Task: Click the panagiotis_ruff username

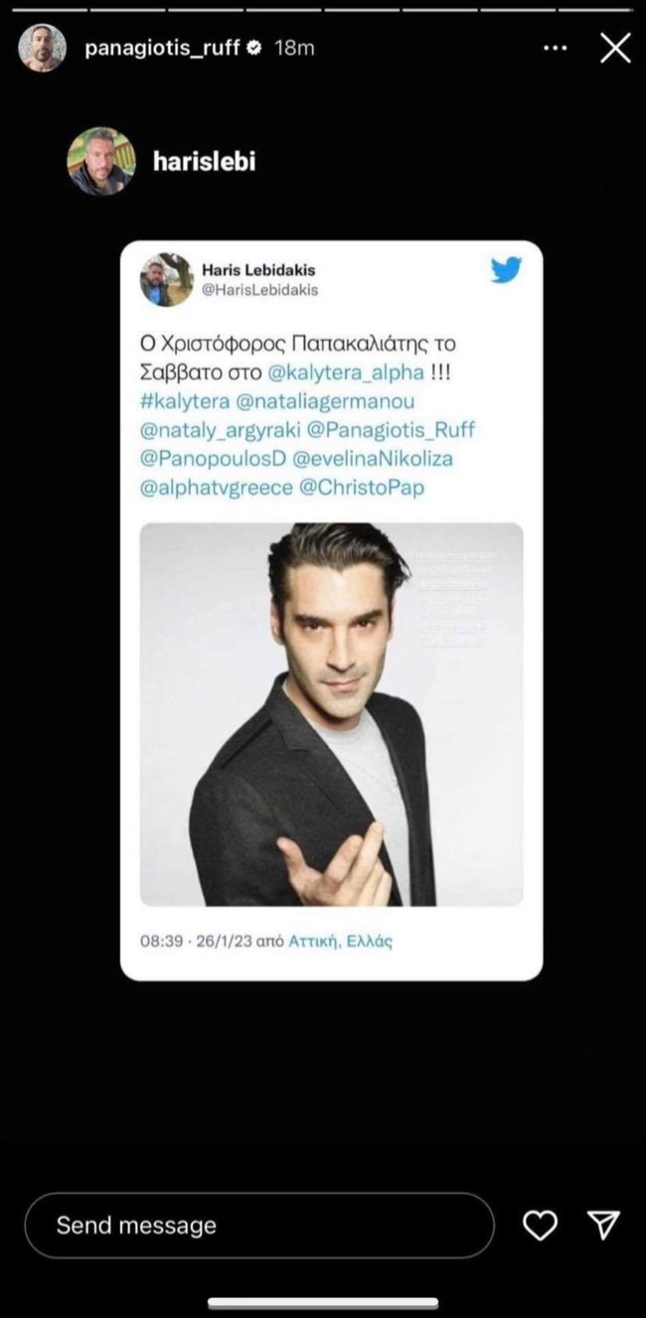Action: click(x=163, y=48)
